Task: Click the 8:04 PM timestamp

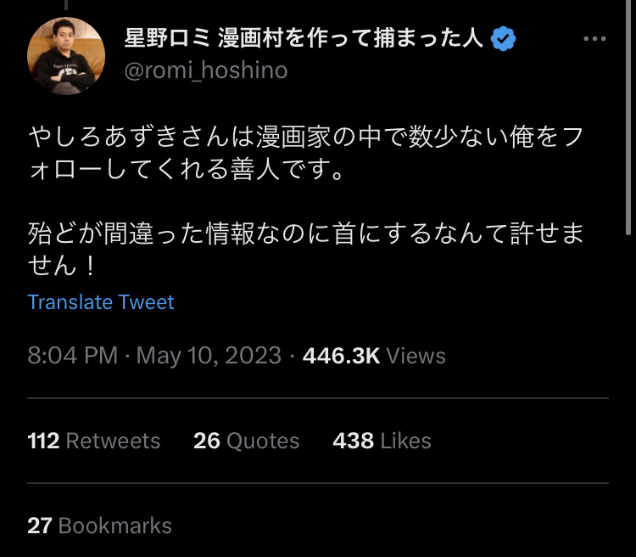Action: coord(73,356)
